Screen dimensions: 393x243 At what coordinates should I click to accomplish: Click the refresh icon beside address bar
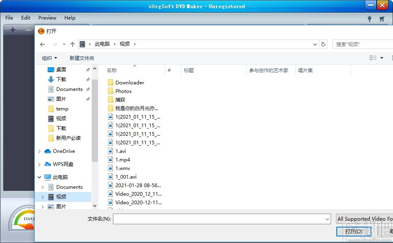pyautogui.click(x=323, y=44)
